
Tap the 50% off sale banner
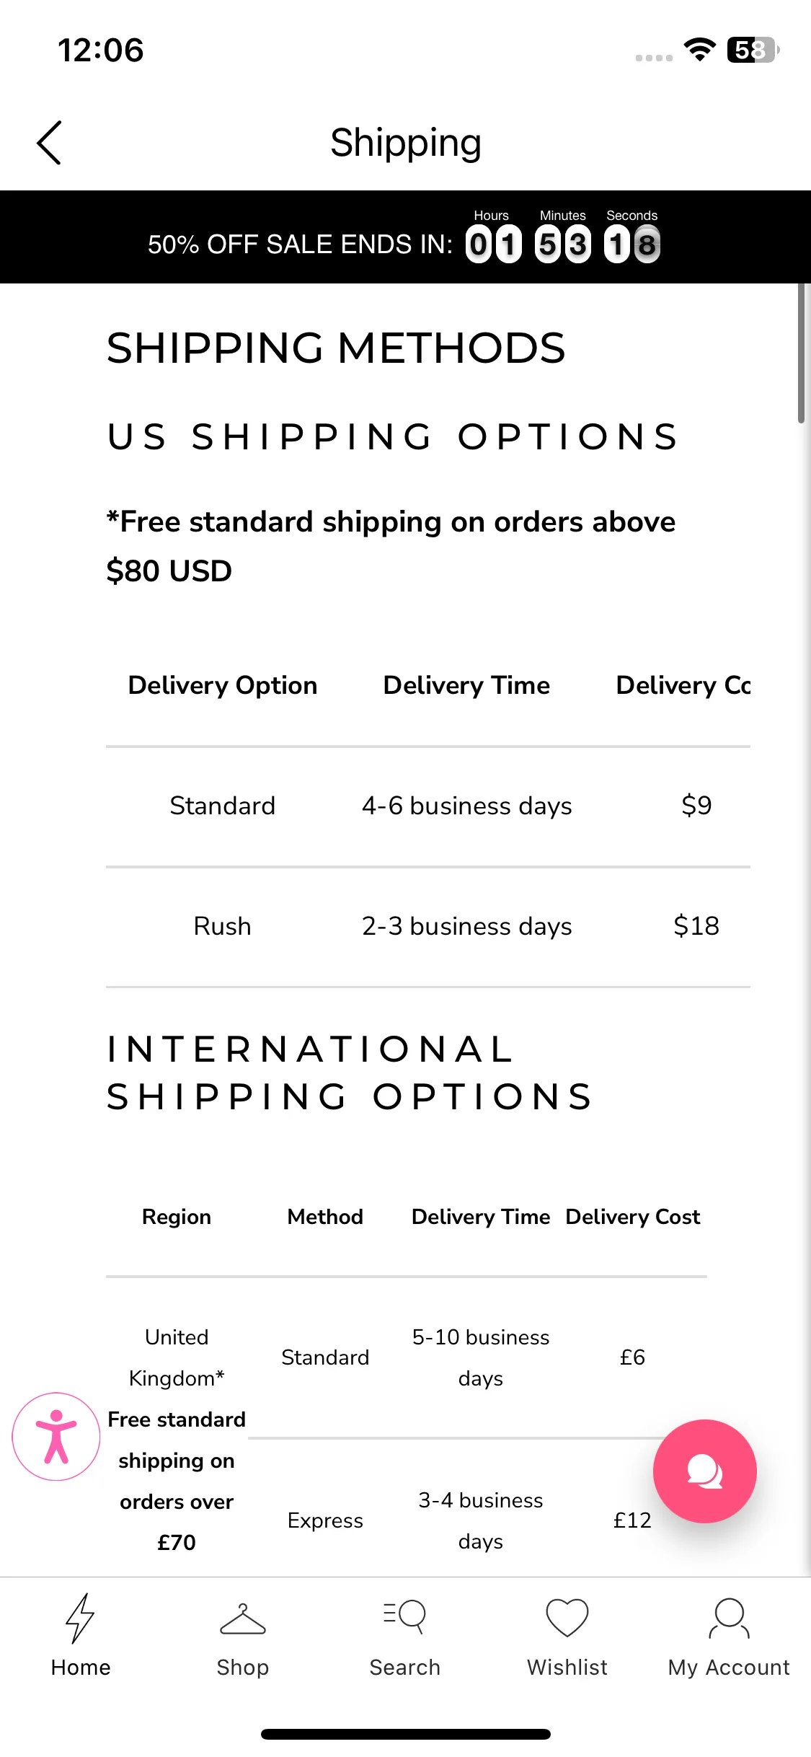[405, 237]
